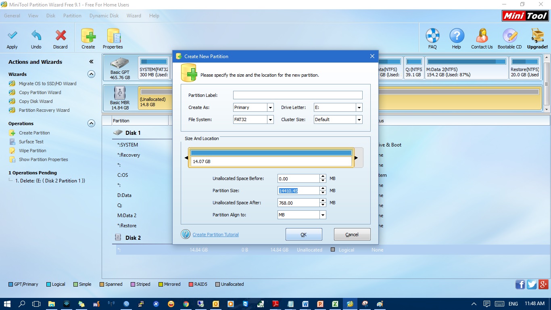Click the Undo arrow icon
Screen dimensions: 551x310
coord(36,36)
